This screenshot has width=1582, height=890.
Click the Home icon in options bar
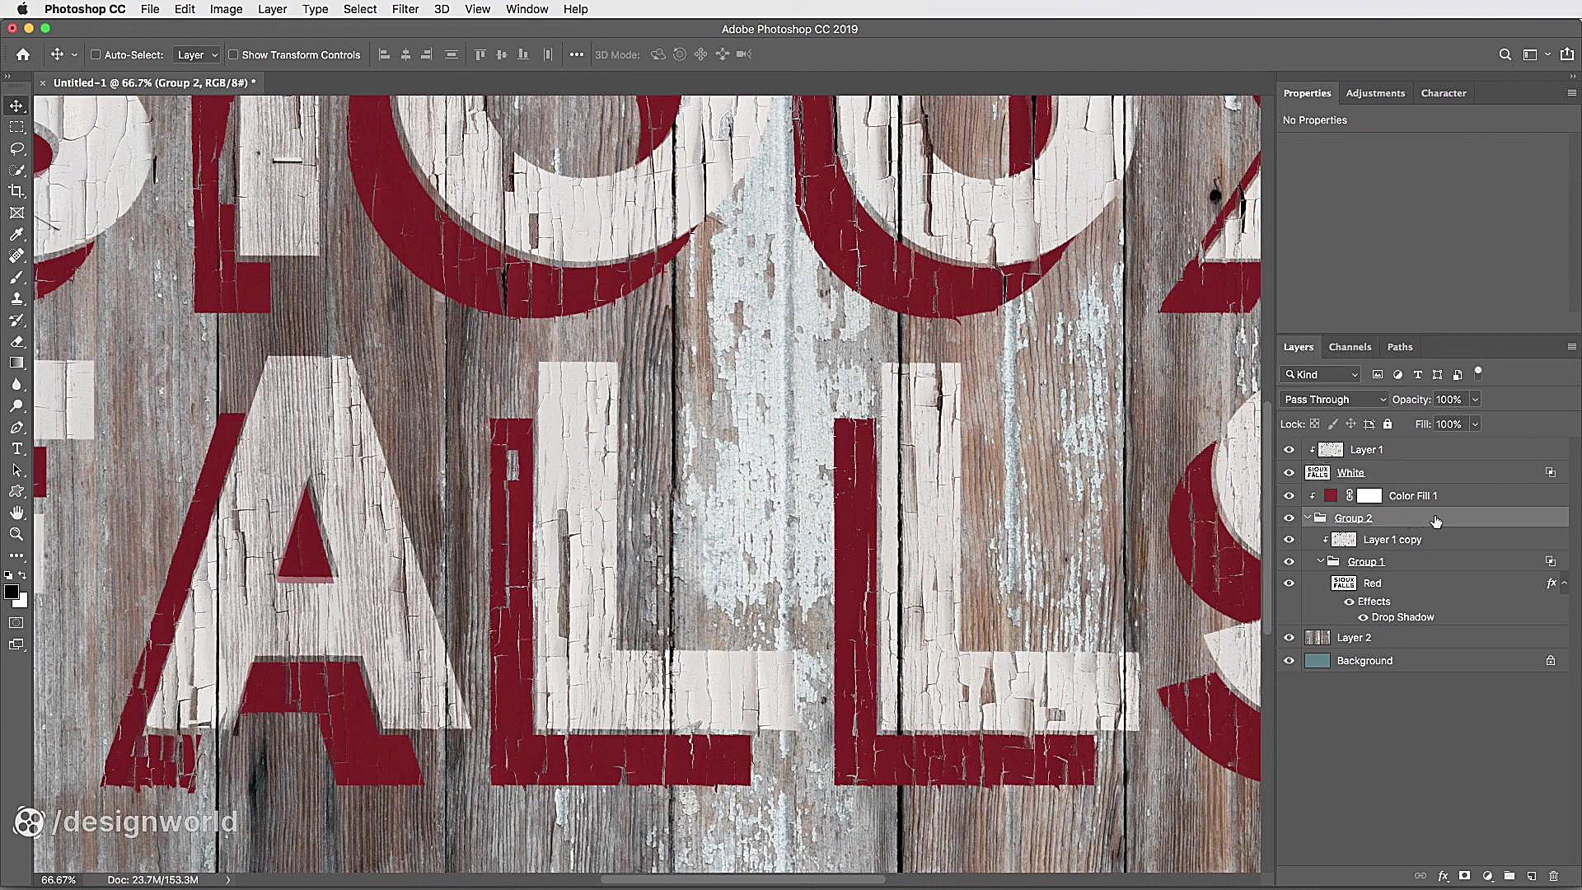click(23, 54)
